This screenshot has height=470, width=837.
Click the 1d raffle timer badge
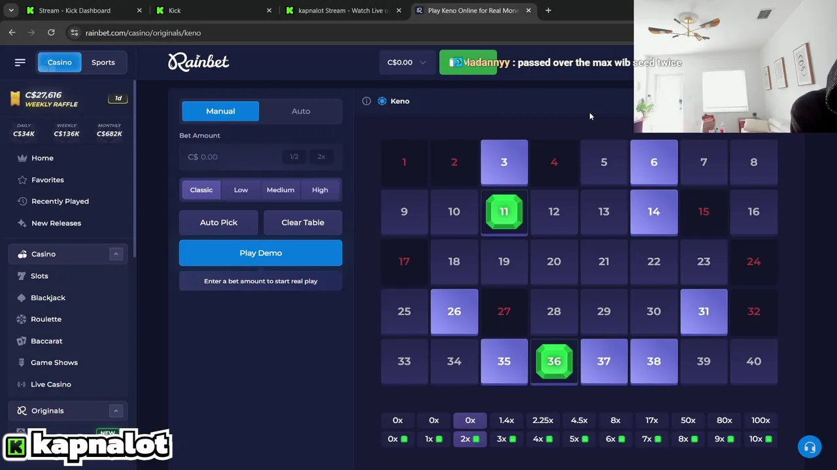click(118, 99)
